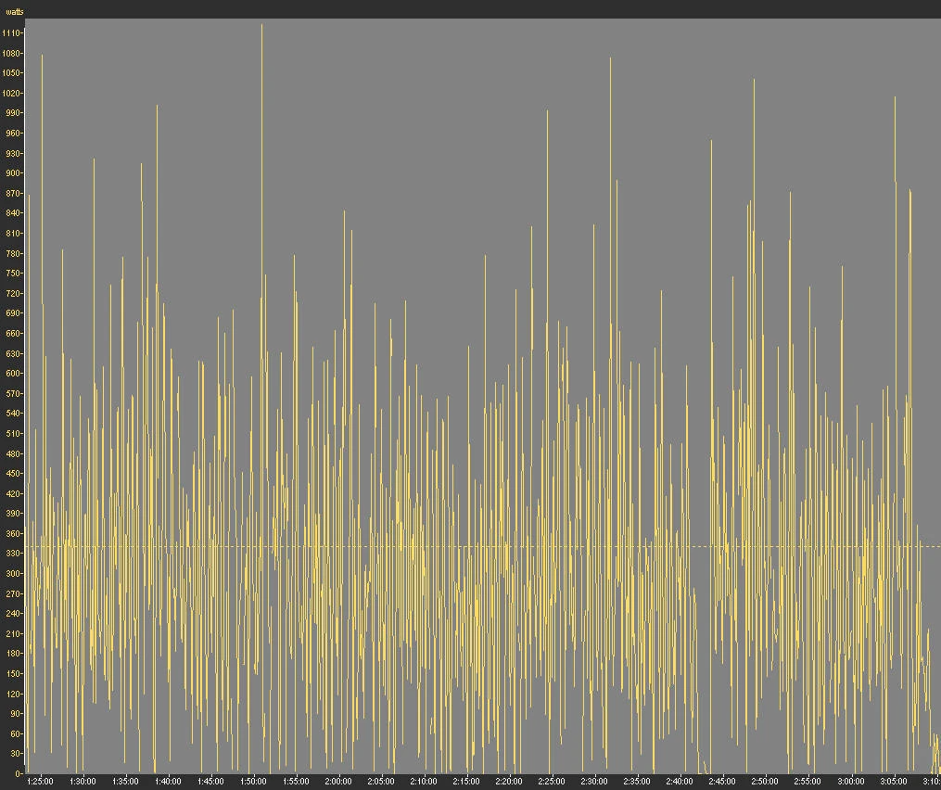Click the watts axis title label
Screen dimensions: 941x790
(15, 12)
